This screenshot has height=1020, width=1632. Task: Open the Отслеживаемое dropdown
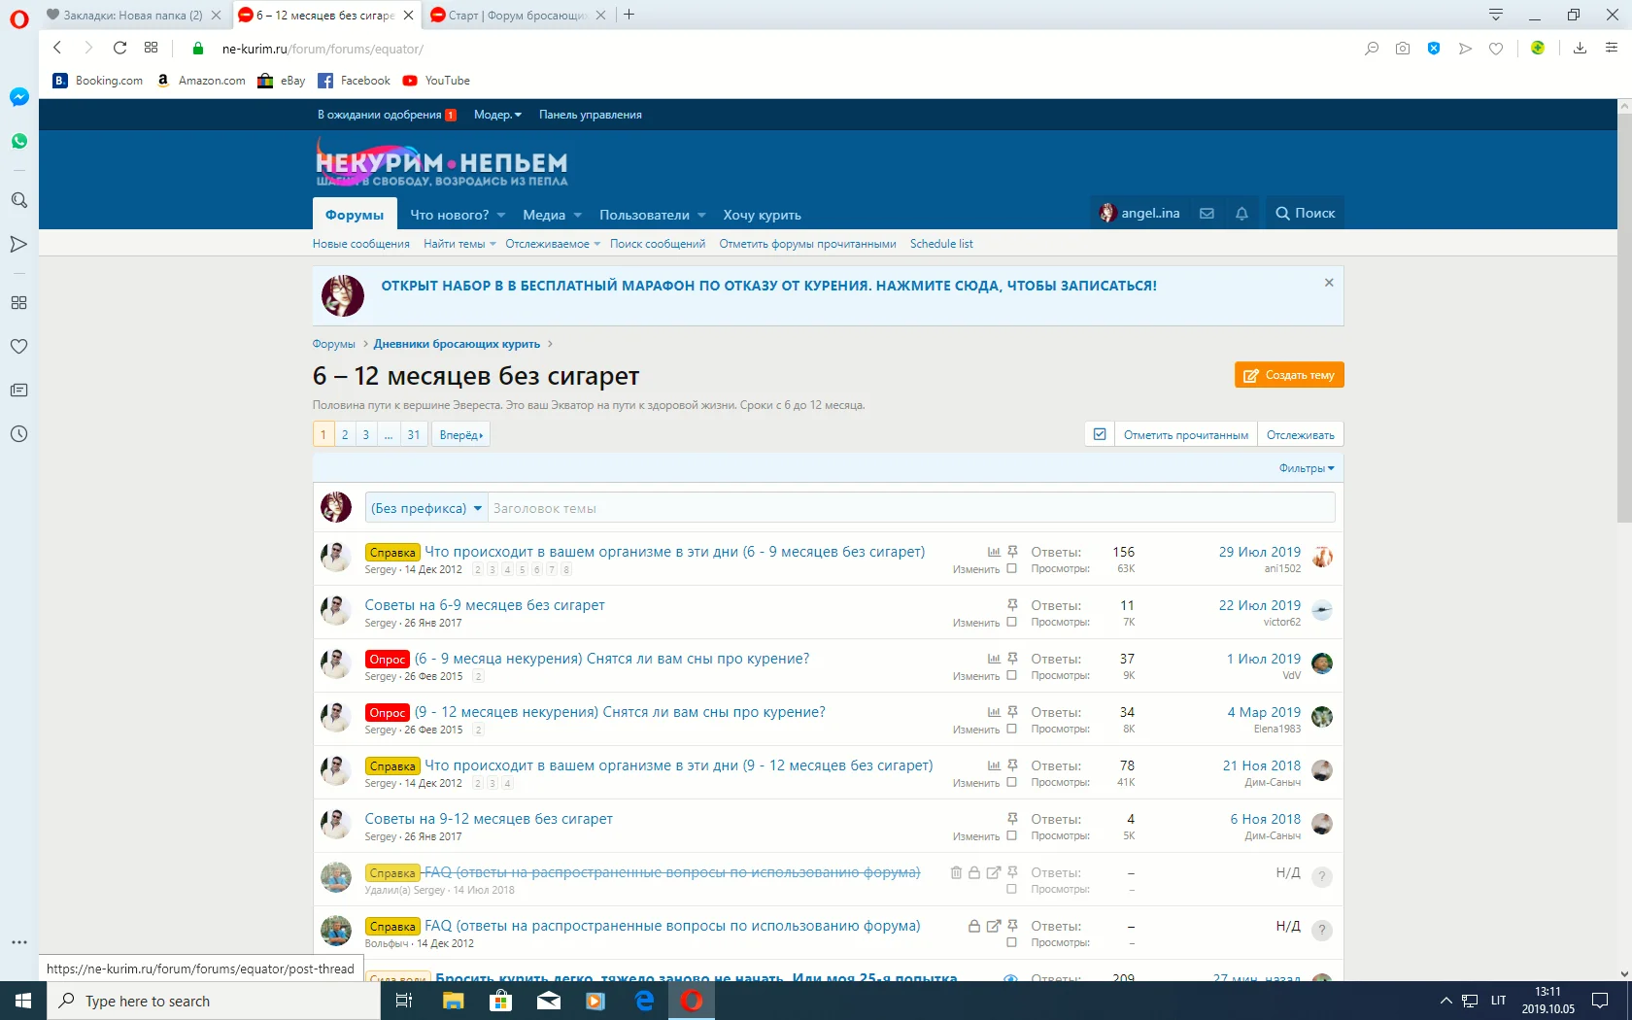(553, 244)
